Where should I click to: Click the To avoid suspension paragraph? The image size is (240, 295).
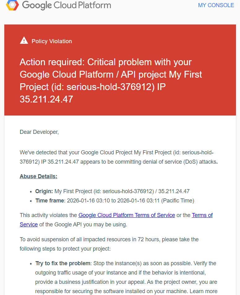(109, 239)
